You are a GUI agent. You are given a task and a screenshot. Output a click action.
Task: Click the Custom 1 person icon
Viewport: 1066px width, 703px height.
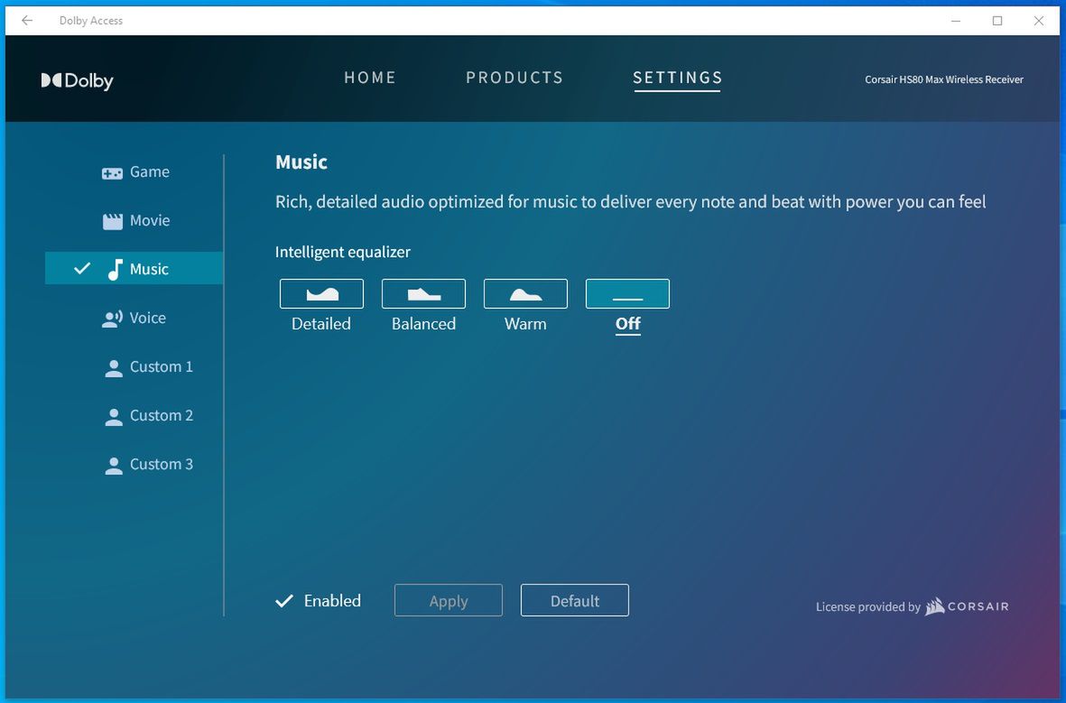pos(114,368)
